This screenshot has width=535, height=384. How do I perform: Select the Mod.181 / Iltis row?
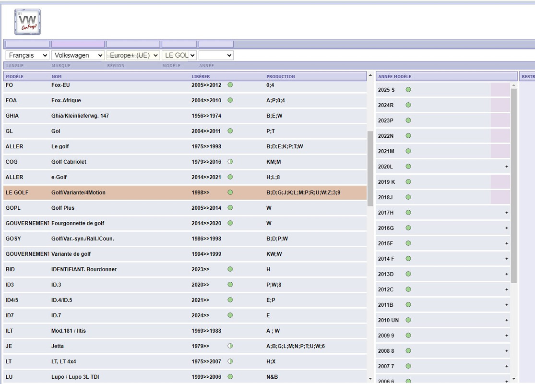tap(185, 331)
